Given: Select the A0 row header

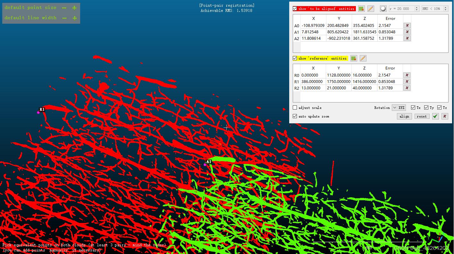Looking at the screenshot, I should point(297,26).
